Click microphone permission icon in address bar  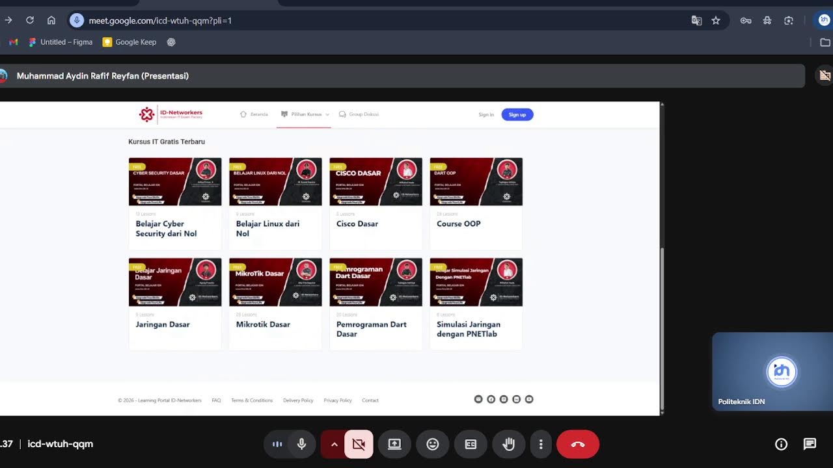point(77,20)
